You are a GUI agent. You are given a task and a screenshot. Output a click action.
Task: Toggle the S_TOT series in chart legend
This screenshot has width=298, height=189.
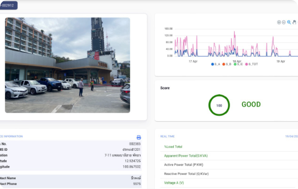coord(252,64)
